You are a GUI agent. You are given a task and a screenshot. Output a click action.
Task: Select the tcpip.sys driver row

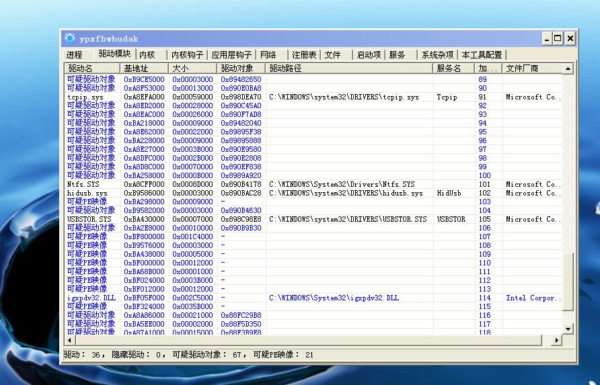(313, 97)
